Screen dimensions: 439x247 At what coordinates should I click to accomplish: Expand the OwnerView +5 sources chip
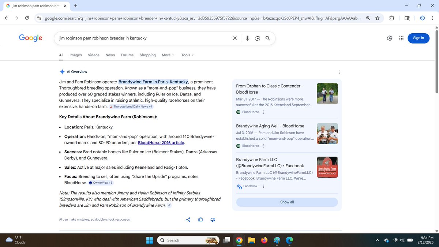[101, 183]
